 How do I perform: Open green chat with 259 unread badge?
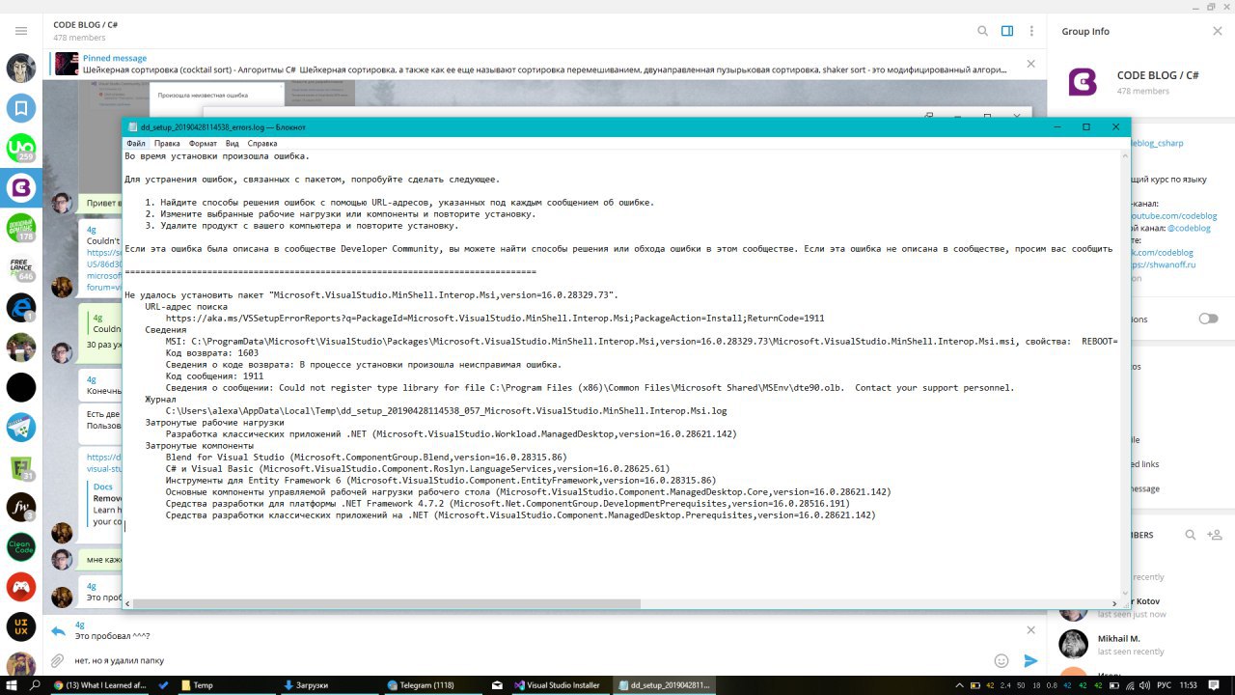[21, 148]
